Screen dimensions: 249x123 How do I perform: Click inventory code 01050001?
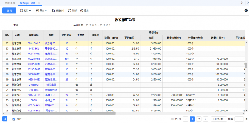pyautogui.click(x=34, y=85)
